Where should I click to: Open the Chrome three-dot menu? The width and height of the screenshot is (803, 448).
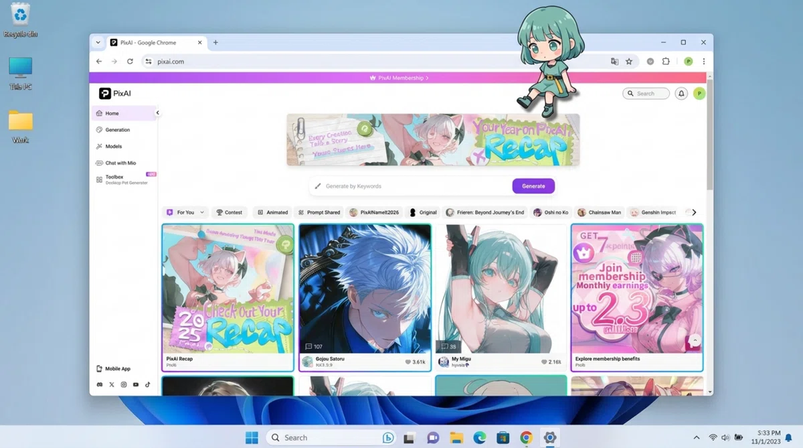(x=703, y=61)
